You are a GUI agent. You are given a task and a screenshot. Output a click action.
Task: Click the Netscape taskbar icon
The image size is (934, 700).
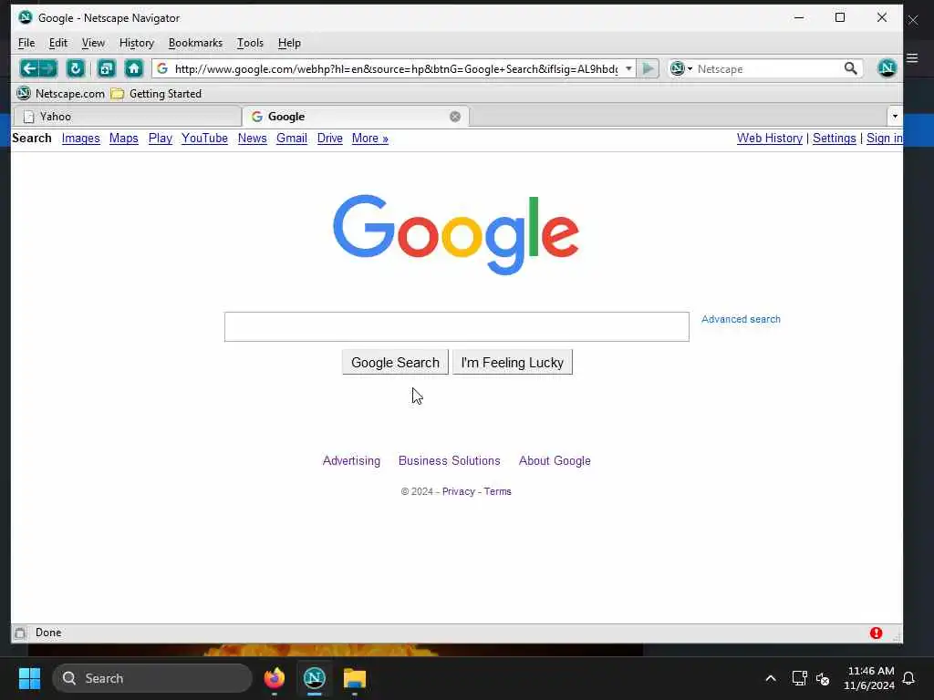(x=315, y=678)
